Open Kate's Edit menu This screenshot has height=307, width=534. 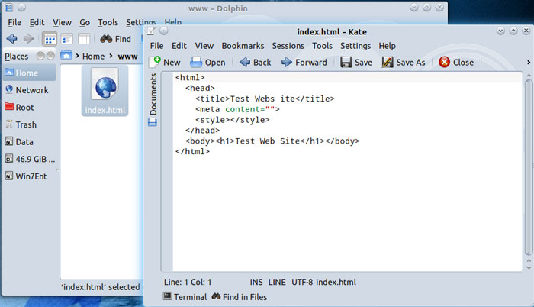coord(179,46)
